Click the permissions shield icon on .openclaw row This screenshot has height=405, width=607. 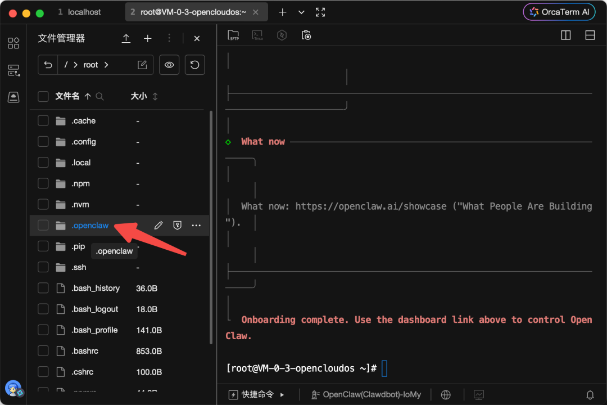pyautogui.click(x=178, y=226)
